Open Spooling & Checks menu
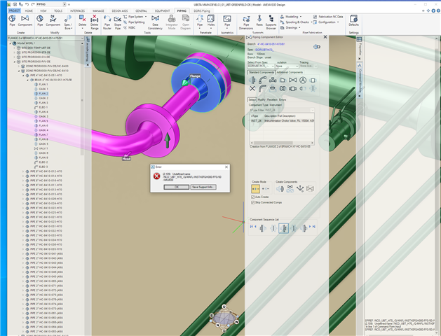 pyautogui.click(x=297, y=22)
